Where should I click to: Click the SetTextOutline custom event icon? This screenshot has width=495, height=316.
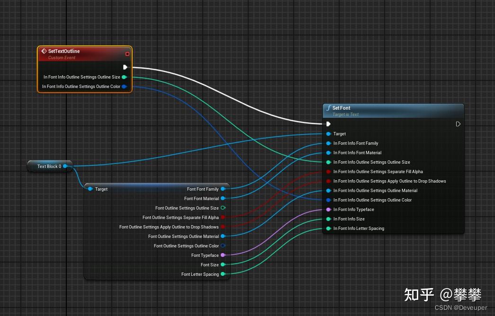tap(44, 51)
